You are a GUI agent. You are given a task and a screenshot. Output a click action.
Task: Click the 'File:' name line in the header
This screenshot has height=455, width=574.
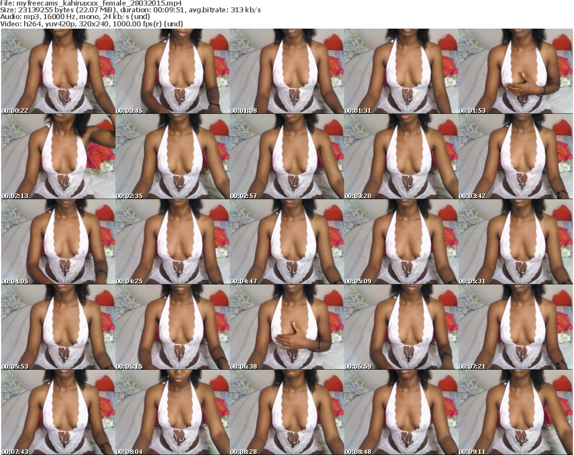tap(91, 3)
